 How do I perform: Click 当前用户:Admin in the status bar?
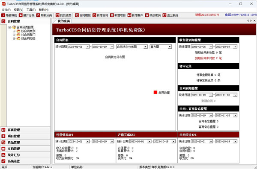(x=42, y=167)
